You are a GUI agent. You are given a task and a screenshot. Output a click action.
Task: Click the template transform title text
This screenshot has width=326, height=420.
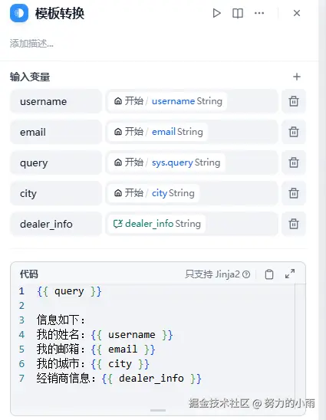point(60,13)
